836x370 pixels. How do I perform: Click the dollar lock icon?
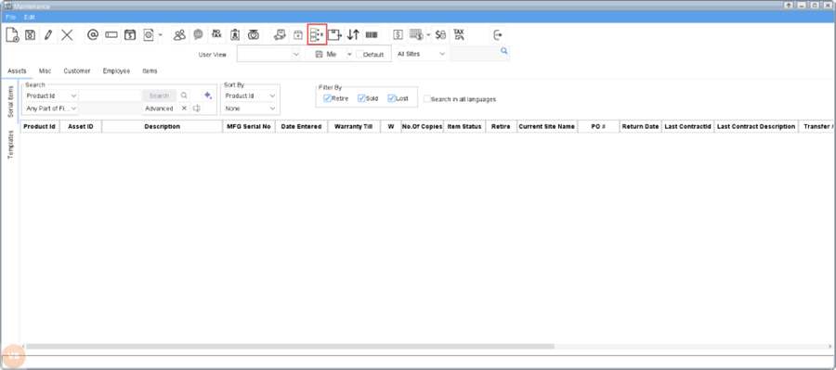[440, 35]
